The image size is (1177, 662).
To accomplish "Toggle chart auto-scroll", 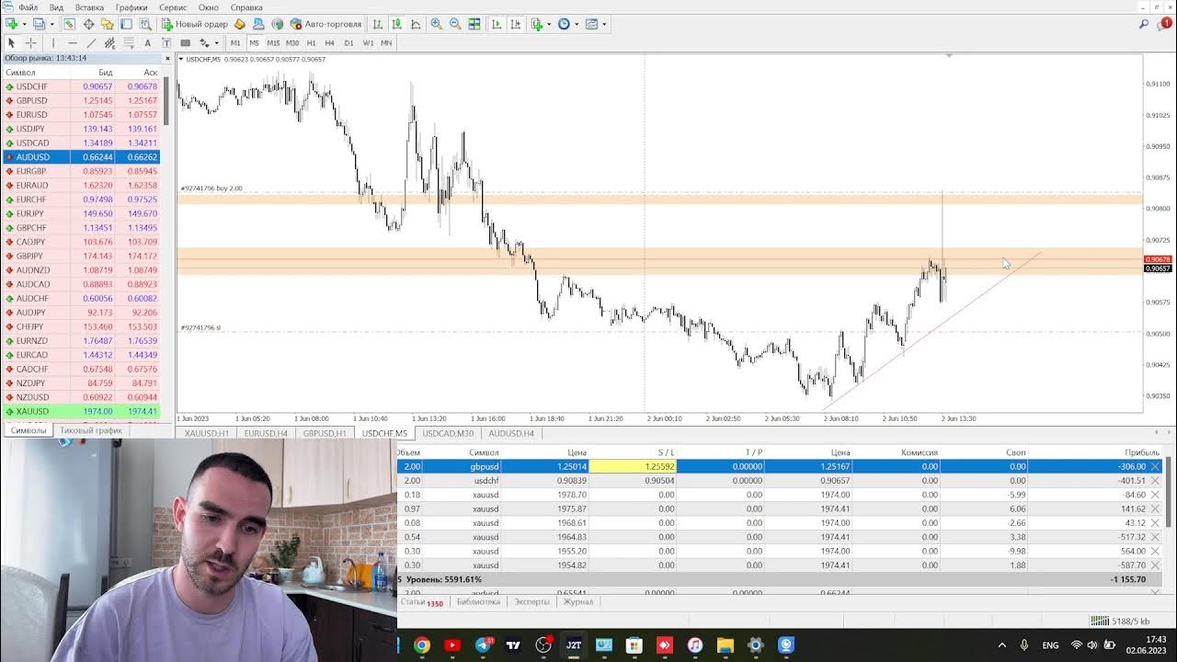I will click(497, 24).
